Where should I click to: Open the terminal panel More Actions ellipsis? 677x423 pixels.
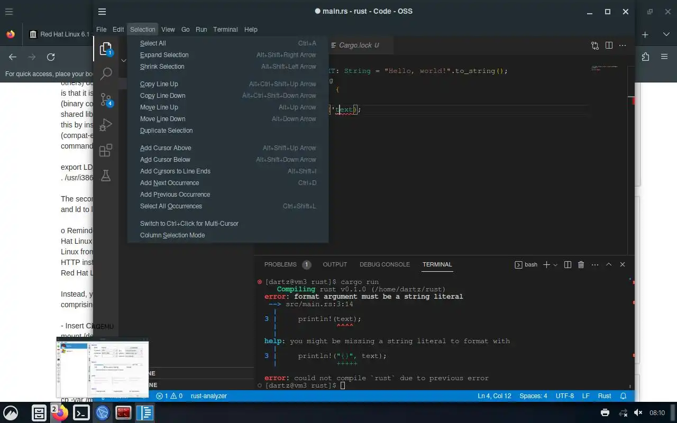coord(595,264)
